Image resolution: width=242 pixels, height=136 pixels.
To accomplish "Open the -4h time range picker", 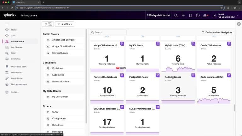I will pyautogui.click(x=48, y=24).
